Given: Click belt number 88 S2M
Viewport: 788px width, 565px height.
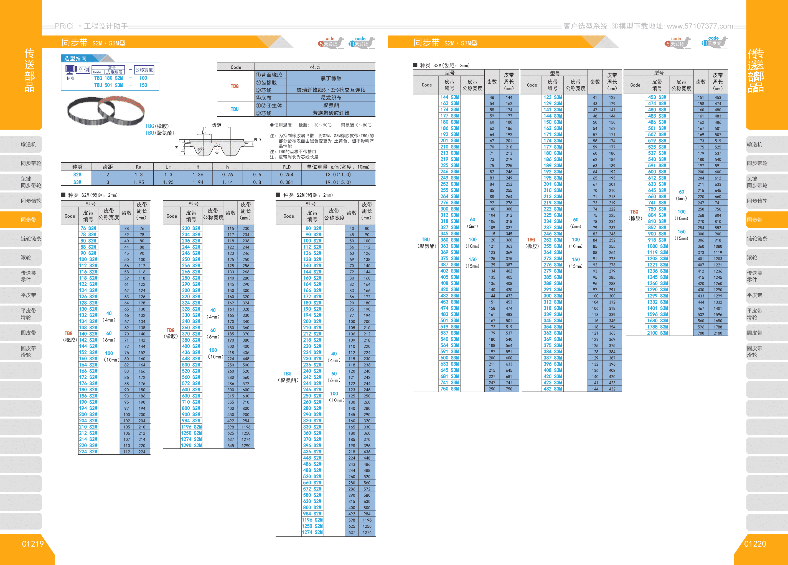Looking at the screenshot, I should (88, 247).
